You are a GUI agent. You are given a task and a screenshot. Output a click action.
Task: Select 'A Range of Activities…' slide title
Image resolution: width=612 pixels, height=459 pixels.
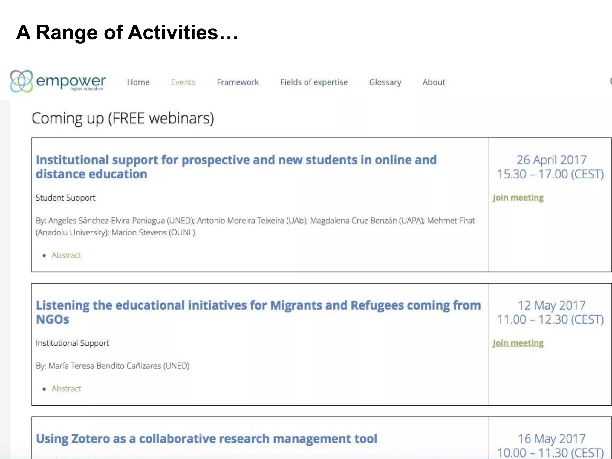click(x=127, y=32)
